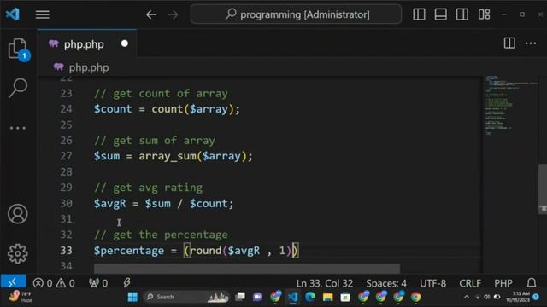Open File Explorer from the taskbar

(327, 297)
